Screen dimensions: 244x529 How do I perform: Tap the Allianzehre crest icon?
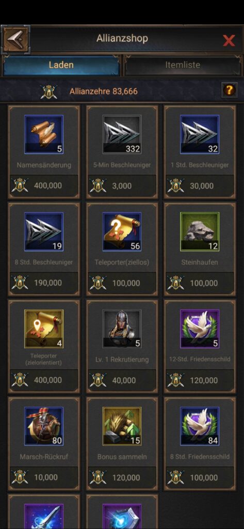[49, 92]
